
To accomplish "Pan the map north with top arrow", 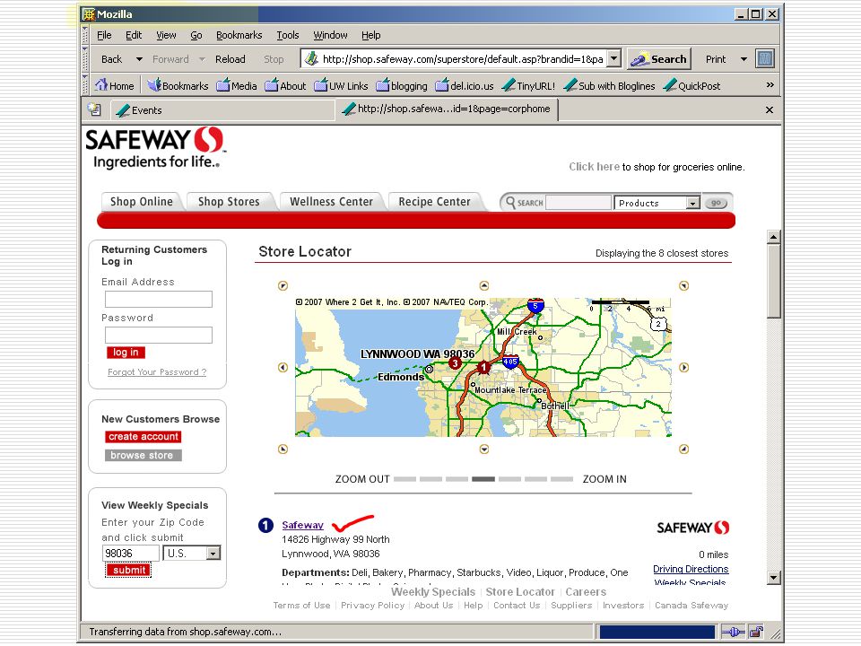I will (483, 285).
